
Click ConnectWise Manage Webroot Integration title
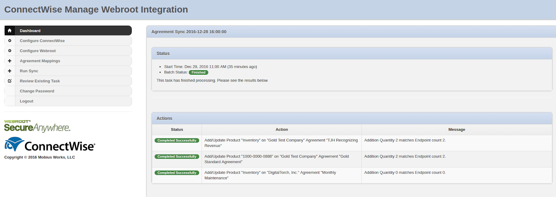coord(96,9)
